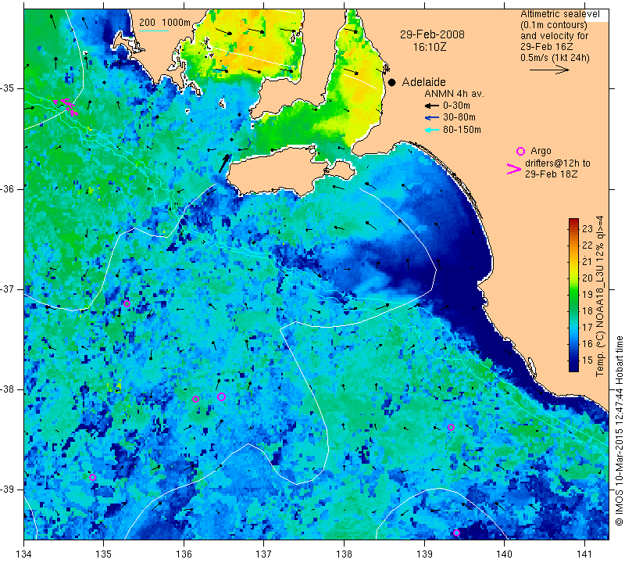
Task: Click the black Adelaide city marker dot
Action: pyautogui.click(x=392, y=83)
